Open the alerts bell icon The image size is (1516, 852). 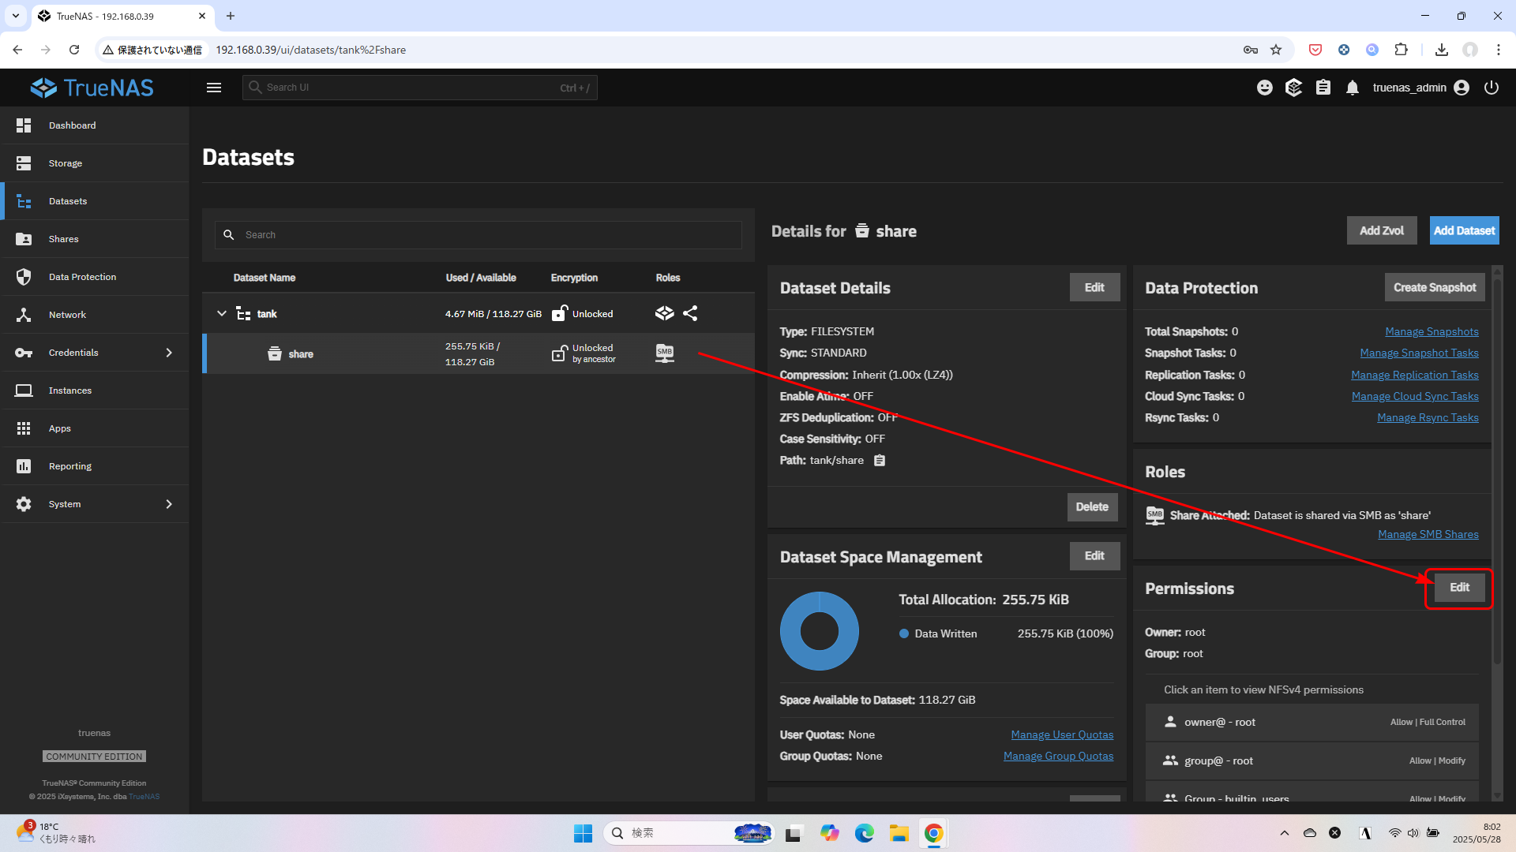[1353, 88]
